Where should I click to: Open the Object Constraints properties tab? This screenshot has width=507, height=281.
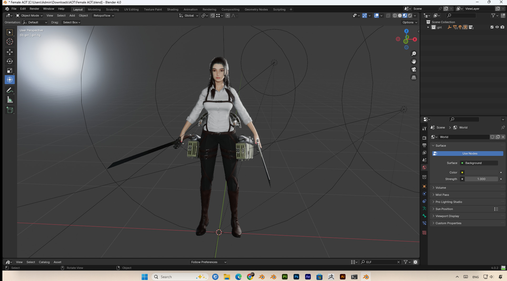(424, 201)
